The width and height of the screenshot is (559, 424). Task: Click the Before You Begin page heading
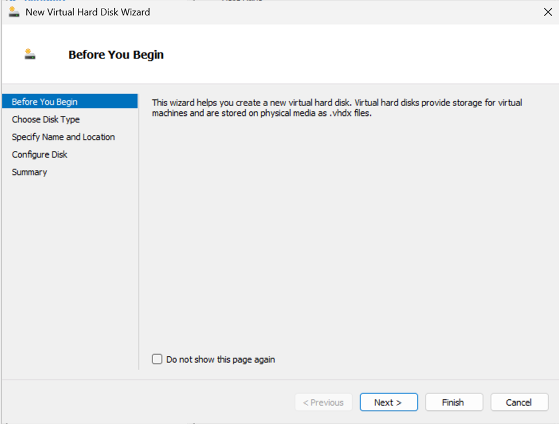pyautogui.click(x=116, y=55)
